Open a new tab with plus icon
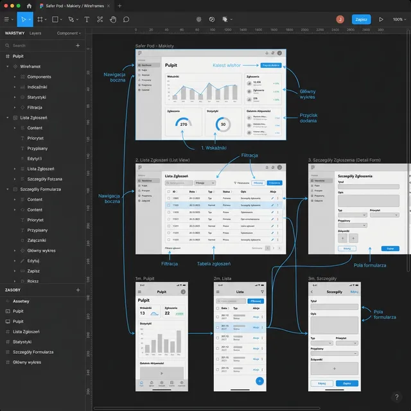This screenshot has width=411, height=411. [119, 6]
